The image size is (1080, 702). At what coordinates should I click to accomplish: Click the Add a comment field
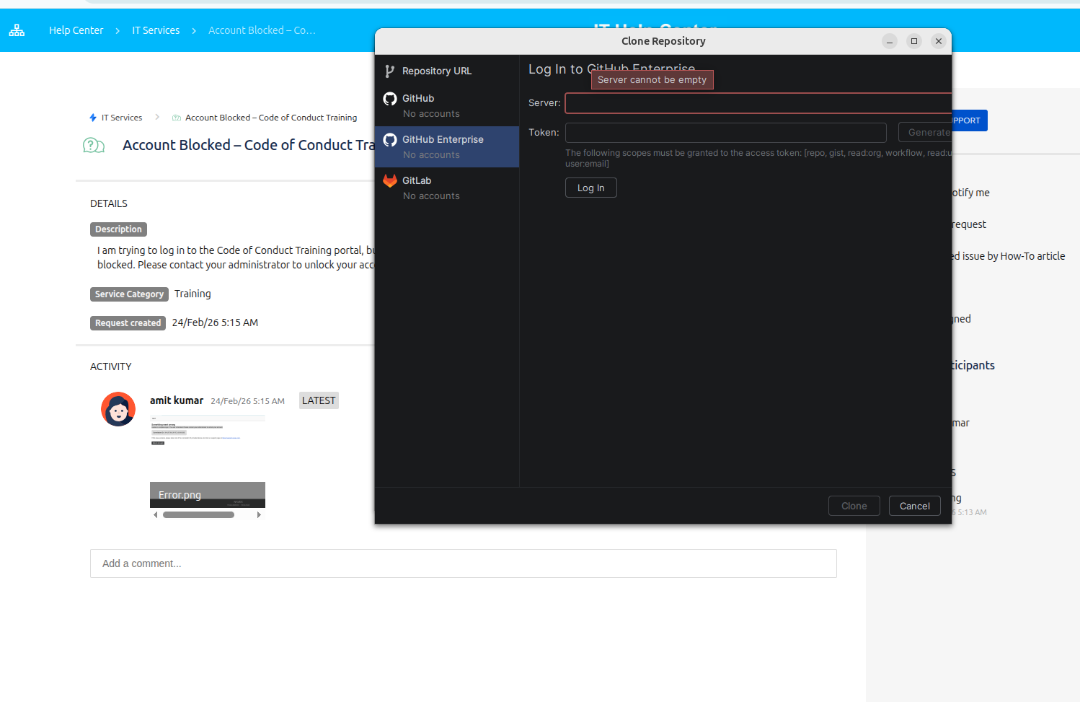(x=464, y=563)
